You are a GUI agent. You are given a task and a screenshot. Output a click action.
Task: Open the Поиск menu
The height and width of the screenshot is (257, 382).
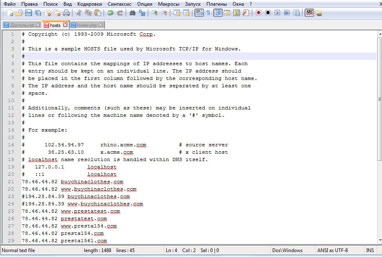[x=51, y=4]
